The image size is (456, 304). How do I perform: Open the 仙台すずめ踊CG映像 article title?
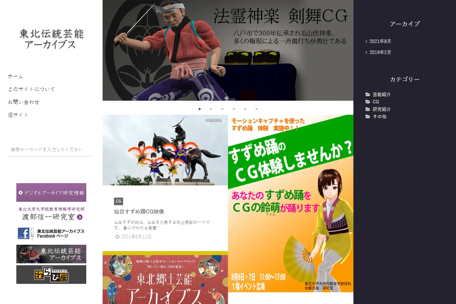pos(139,211)
